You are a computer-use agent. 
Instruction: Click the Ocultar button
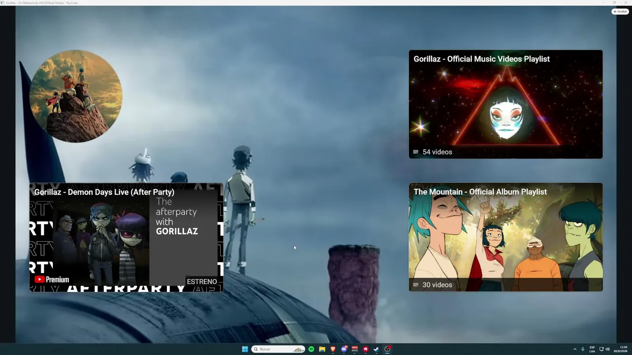pyautogui.click(x=620, y=11)
